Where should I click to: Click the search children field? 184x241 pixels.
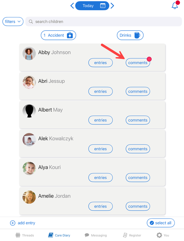103,22
